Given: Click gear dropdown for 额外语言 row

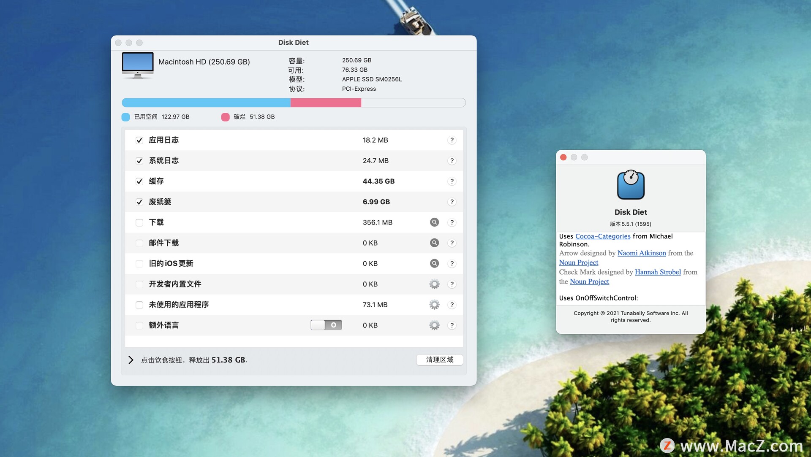Looking at the screenshot, I should 434,325.
